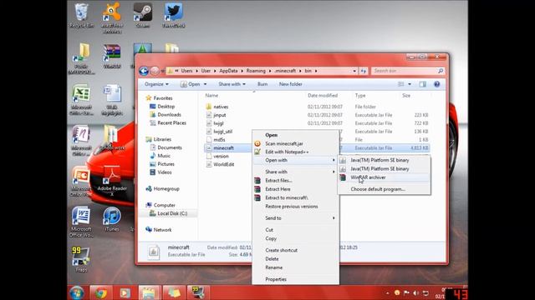The width and height of the screenshot is (535, 300).
Task: Click the volume speaker tray icon
Action: pyautogui.click(x=416, y=292)
